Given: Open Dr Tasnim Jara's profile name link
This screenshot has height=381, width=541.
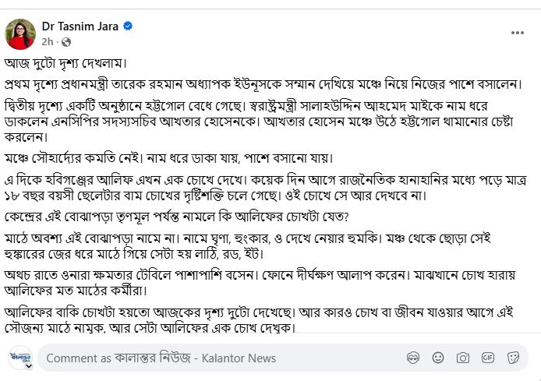Looking at the screenshot, I should [x=80, y=26].
